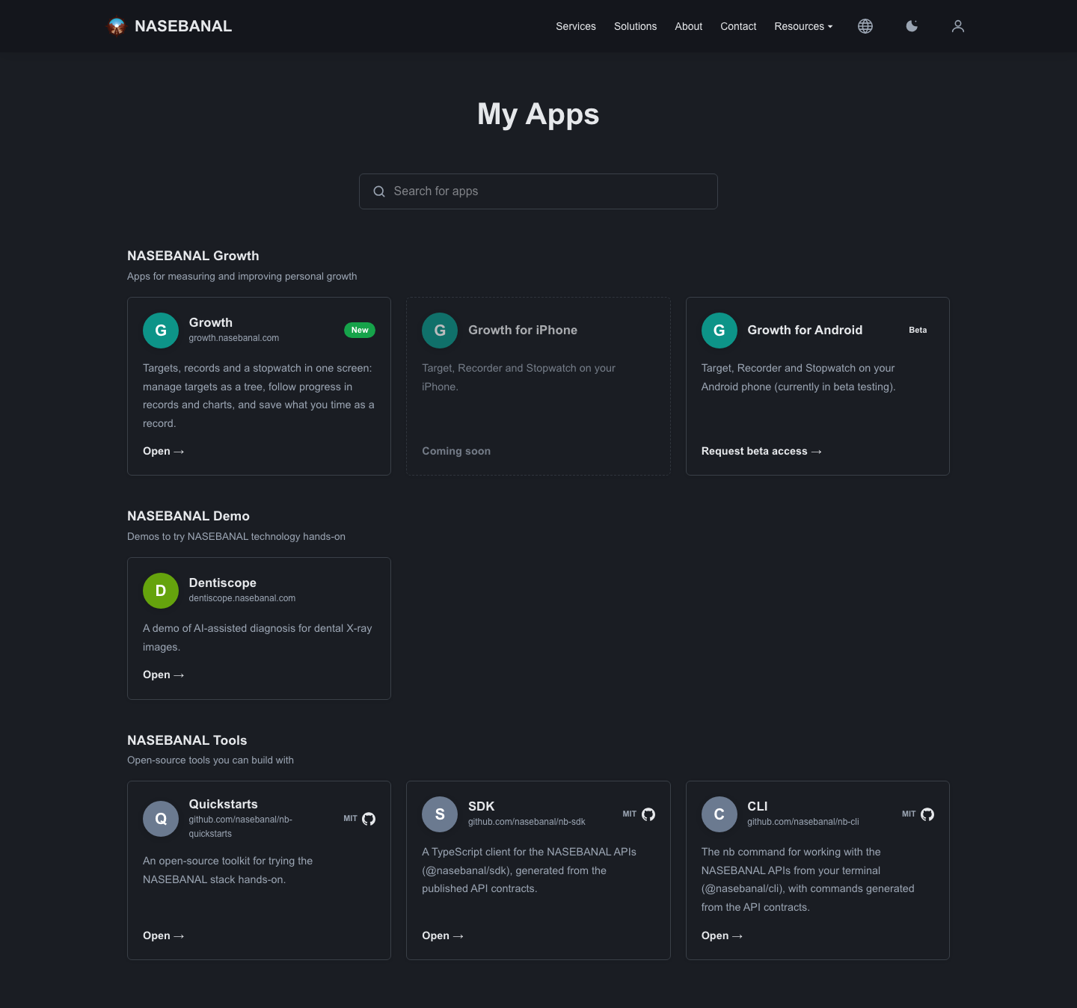
Task: Click the CLI C avatar
Action: coord(719,814)
